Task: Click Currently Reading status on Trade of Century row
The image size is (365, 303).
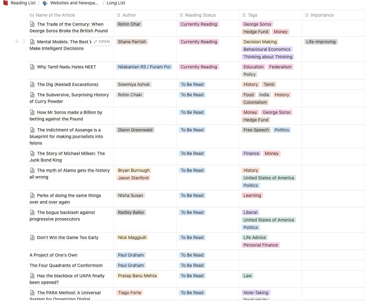Action: click(x=199, y=24)
